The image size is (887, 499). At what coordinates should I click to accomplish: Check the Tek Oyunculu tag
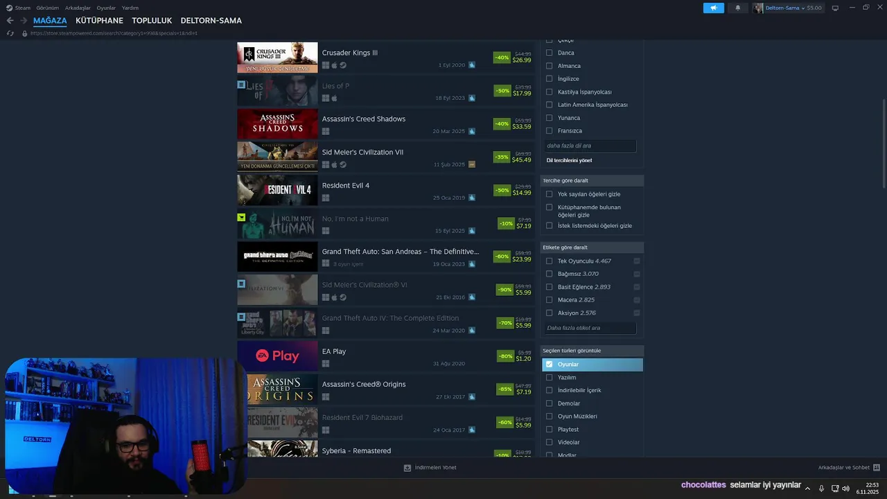[550, 261]
